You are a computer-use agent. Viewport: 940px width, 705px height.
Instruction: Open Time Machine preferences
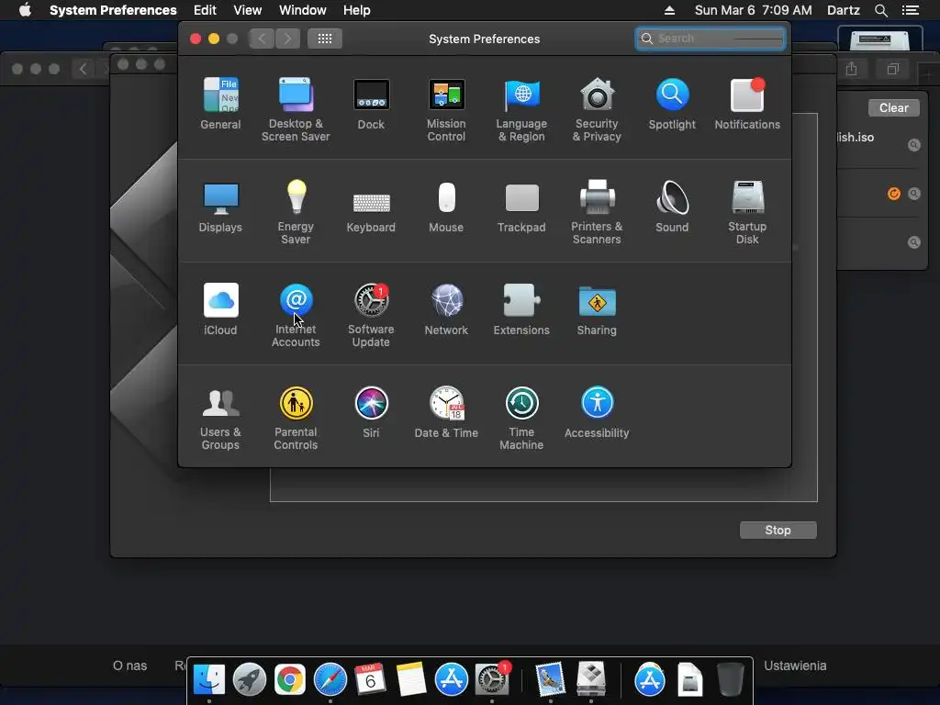click(521, 418)
